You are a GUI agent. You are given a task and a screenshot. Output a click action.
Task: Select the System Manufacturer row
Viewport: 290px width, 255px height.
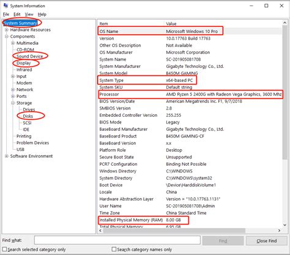pos(190,66)
